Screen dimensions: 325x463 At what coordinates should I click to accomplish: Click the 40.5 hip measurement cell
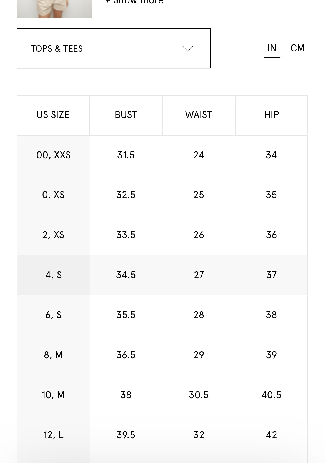coord(271,395)
